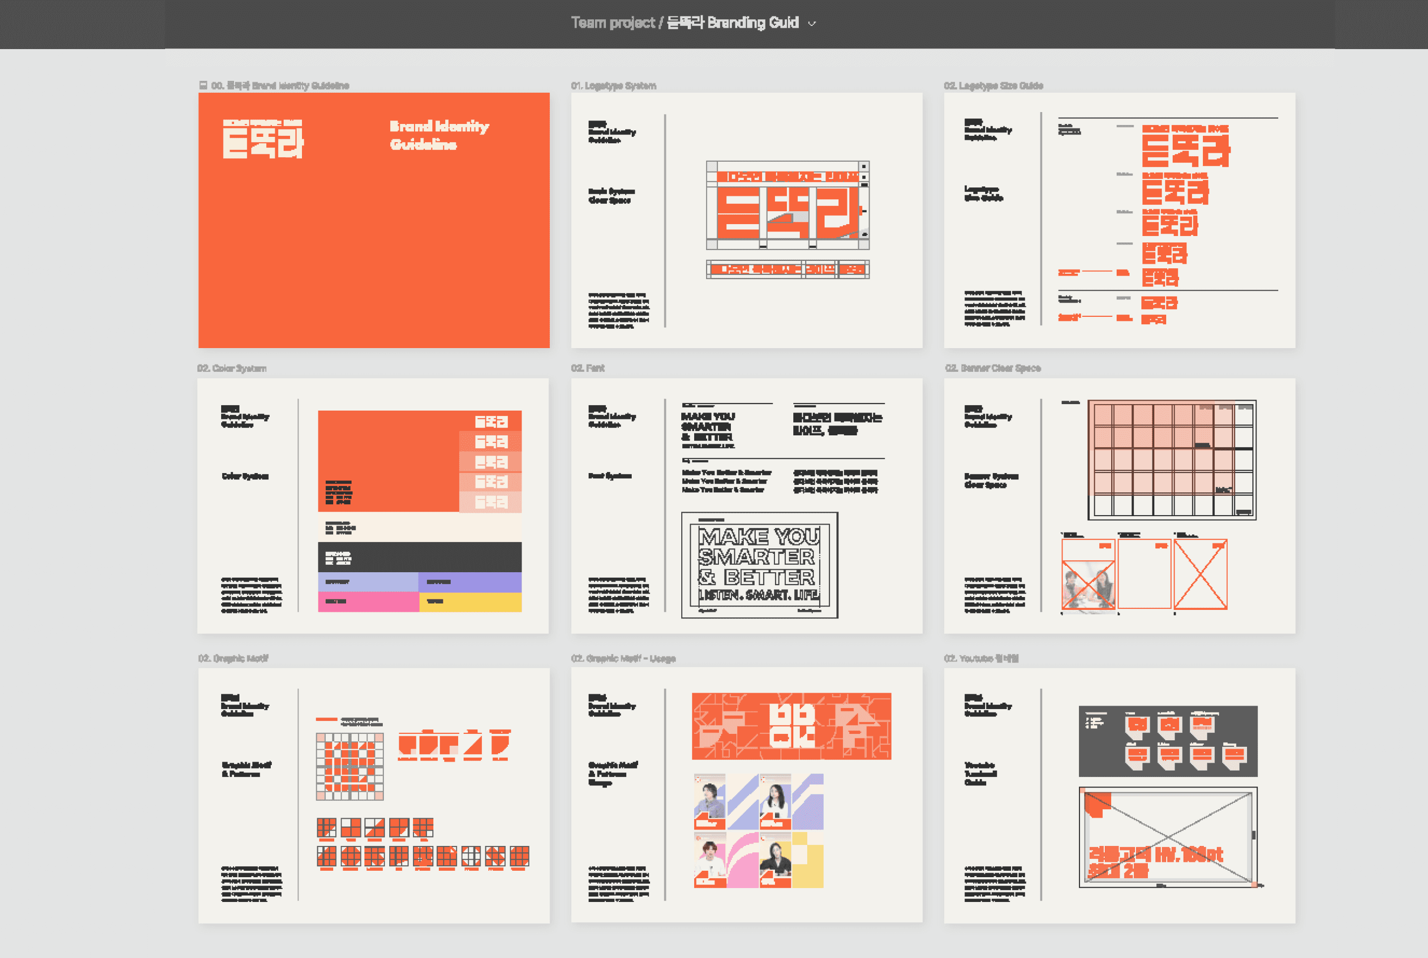1428x958 pixels.
Task: Click the frame icon beside label 00
Action: (203, 85)
